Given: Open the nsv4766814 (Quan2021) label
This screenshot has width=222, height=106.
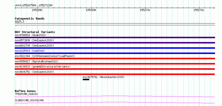Looking at the screenshot, I should tap(31, 35).
